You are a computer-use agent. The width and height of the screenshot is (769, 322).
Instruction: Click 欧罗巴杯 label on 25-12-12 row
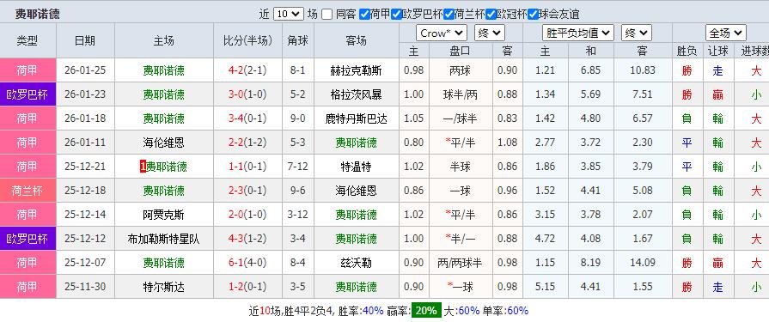tap(27, 239)
